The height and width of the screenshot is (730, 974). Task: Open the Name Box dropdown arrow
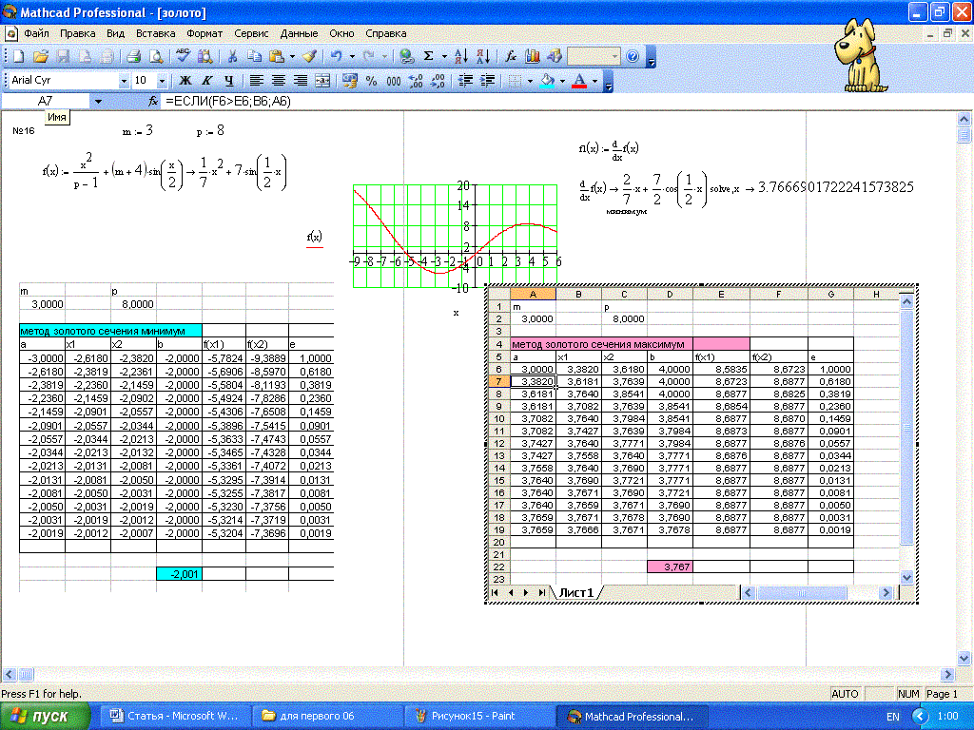click(x=97, y=101)
